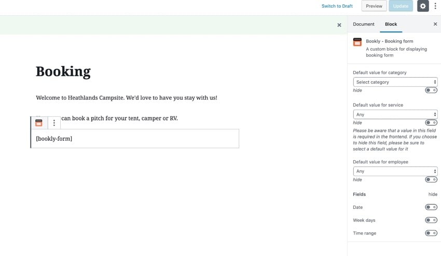Toggle hide for employee field
This screenshot has width=441, height=256.
tap(431, 179)
